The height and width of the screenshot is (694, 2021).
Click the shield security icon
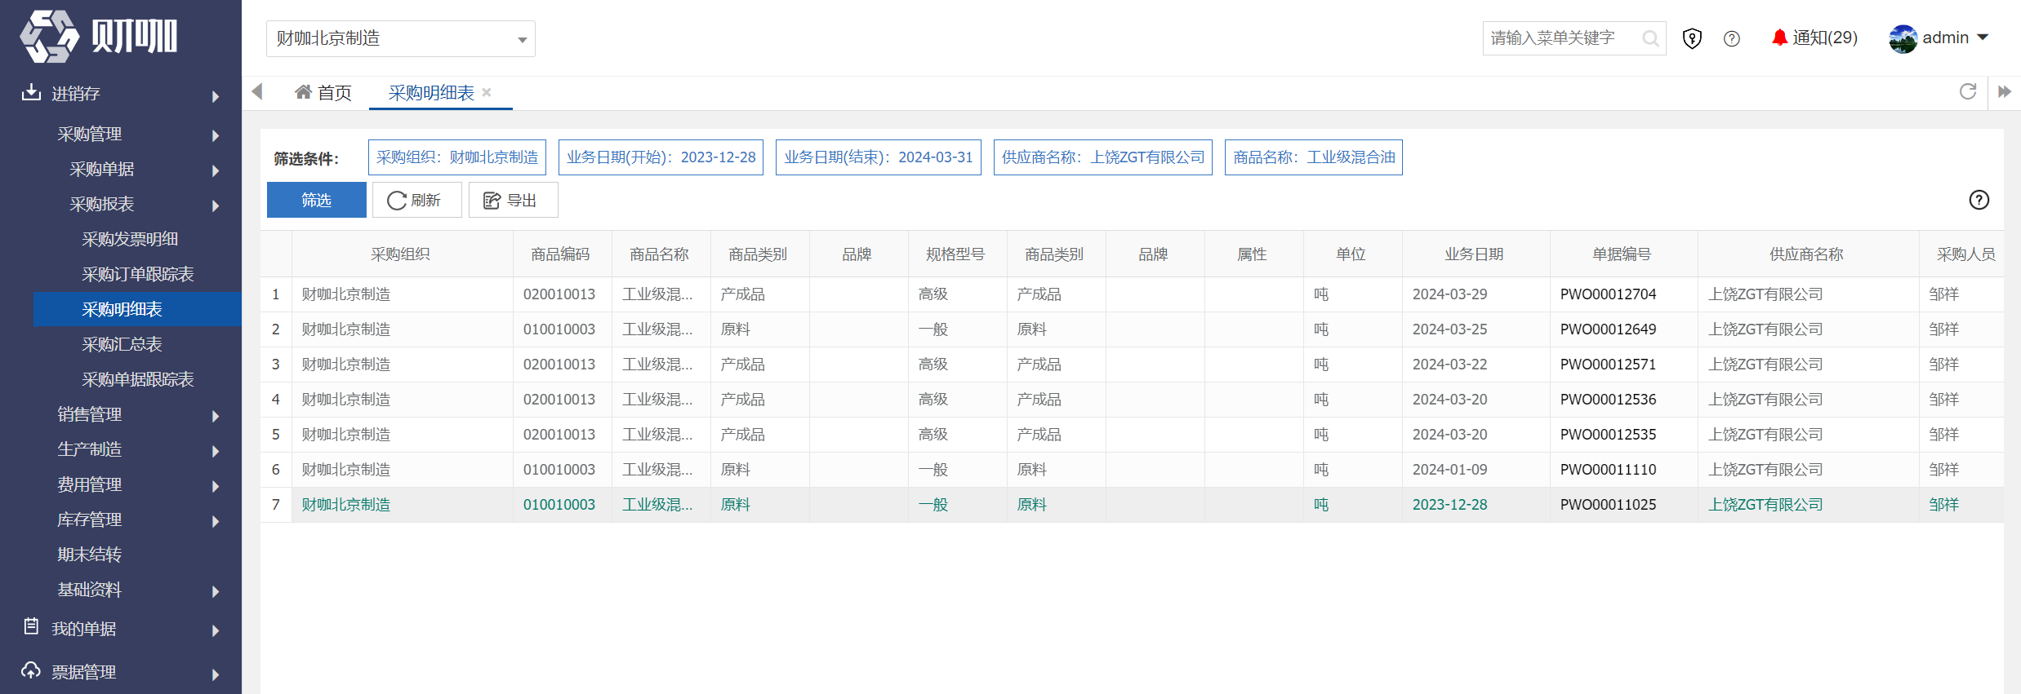(x=1692, y=38)
